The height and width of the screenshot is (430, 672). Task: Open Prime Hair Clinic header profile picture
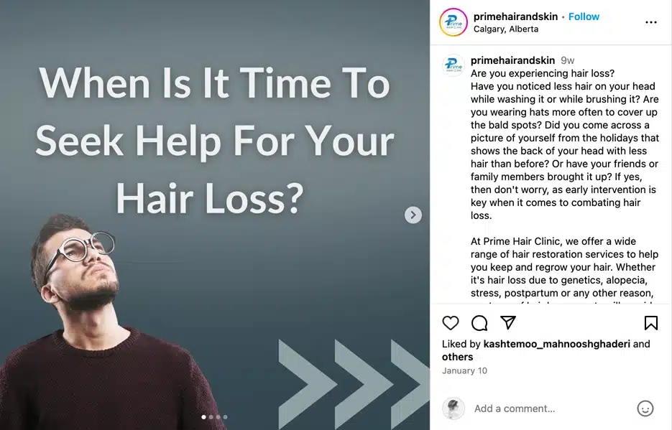453,22
